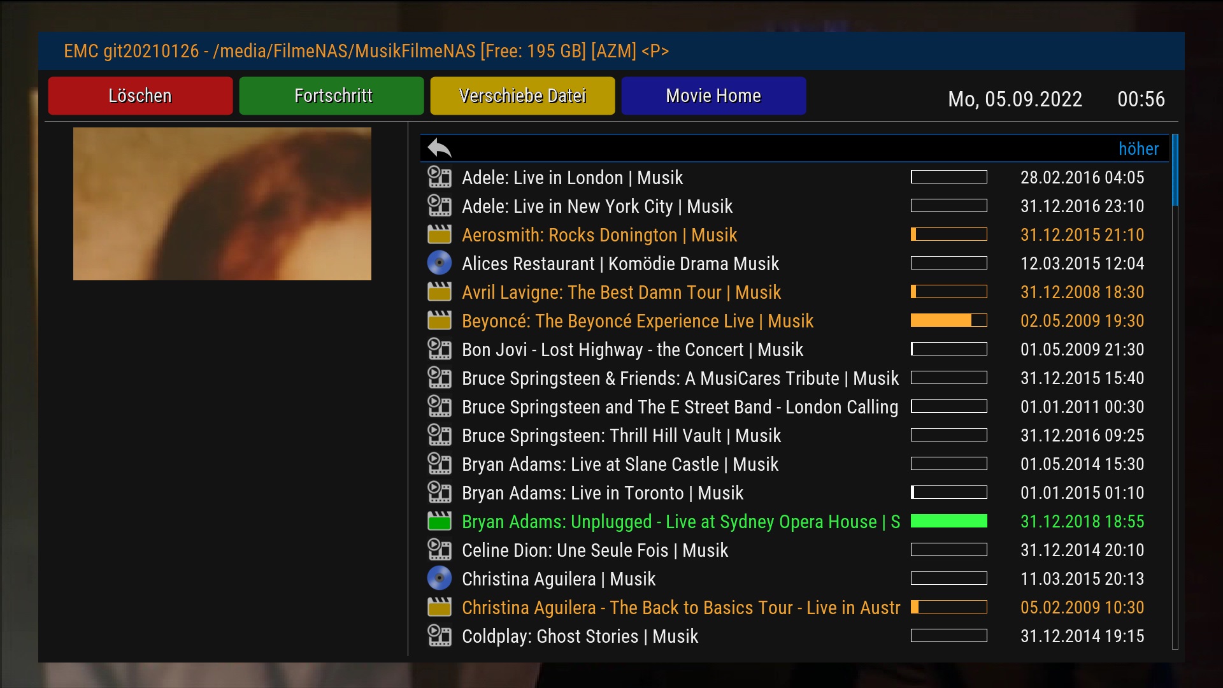Click the Beyoncé orange progress bar
1223x688 pixels.
948,320
